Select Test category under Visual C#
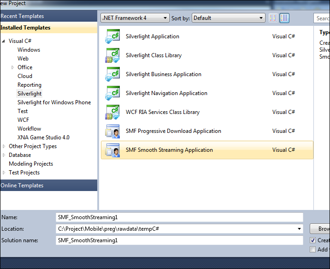330x269 pixels. (23, 111)
